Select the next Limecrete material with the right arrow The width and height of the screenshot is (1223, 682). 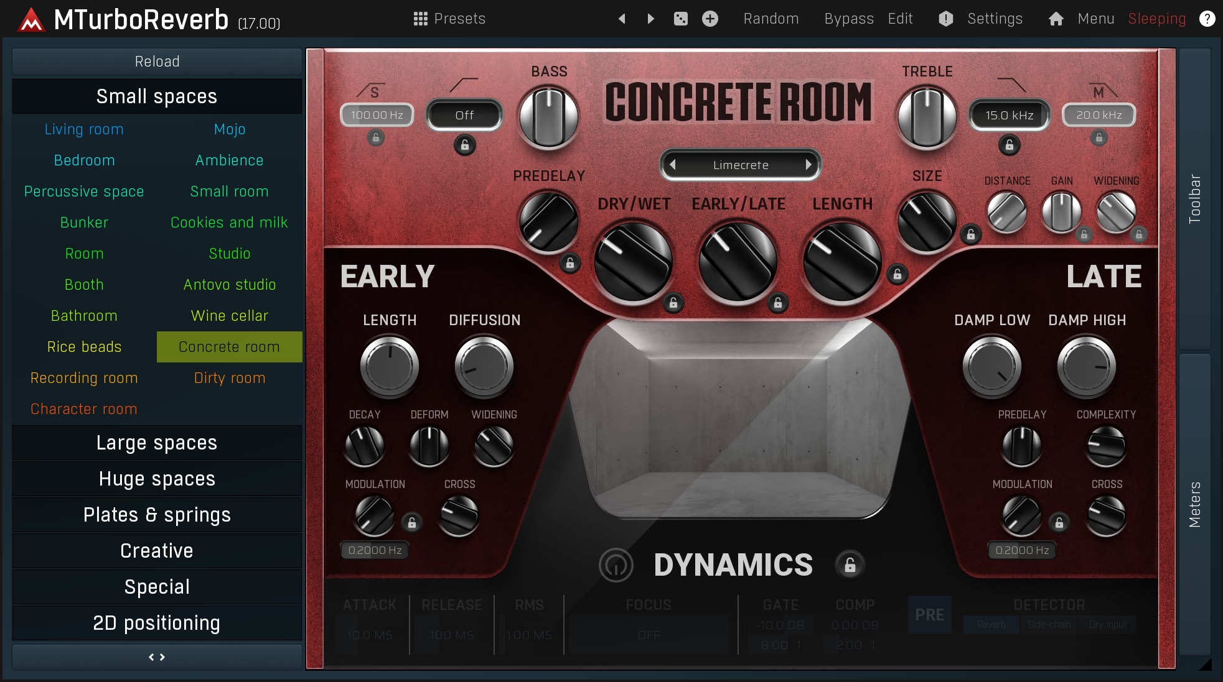pos(808,165)
